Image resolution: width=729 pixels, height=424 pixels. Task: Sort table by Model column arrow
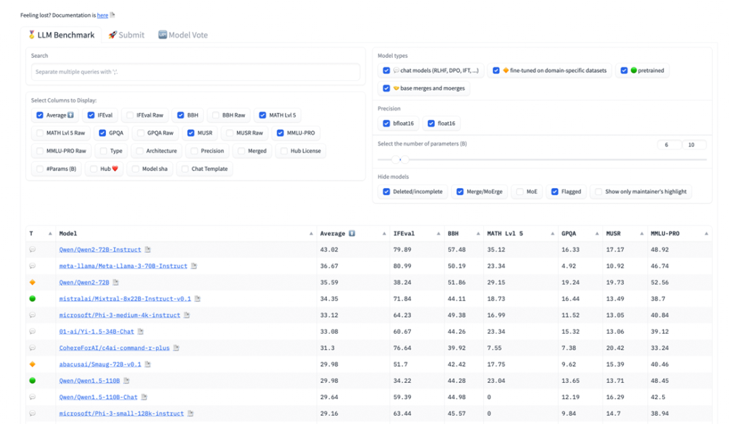tap(311, 234)
